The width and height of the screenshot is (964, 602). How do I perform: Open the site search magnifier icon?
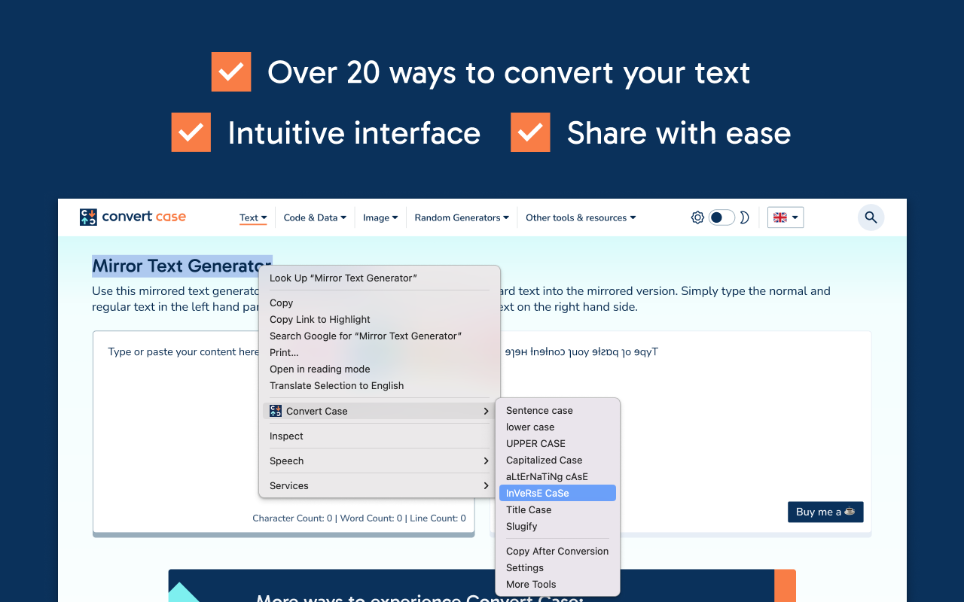tap(871, 217)
